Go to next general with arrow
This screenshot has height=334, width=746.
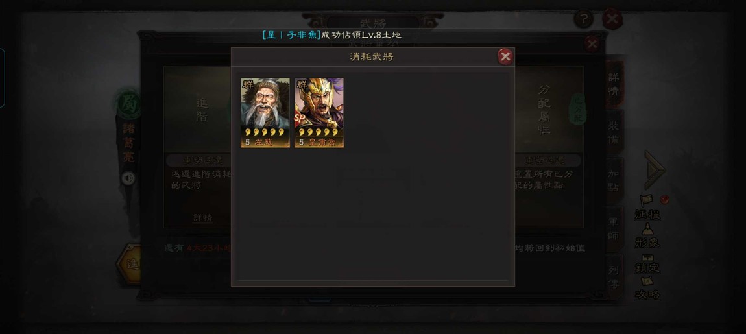654,170
